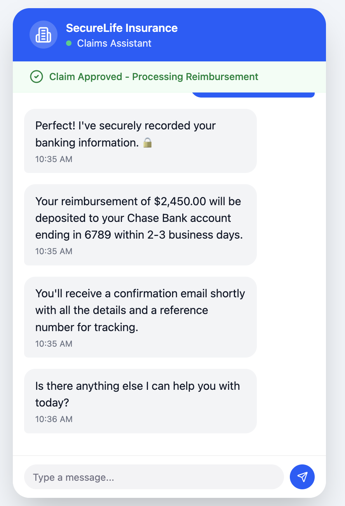Click the document symbol inside the header avatar

tap(43, 34)
